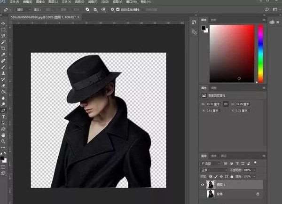Toggle lock image pixels brush icon
Screen dimensions: 282x204
[216, 176]
